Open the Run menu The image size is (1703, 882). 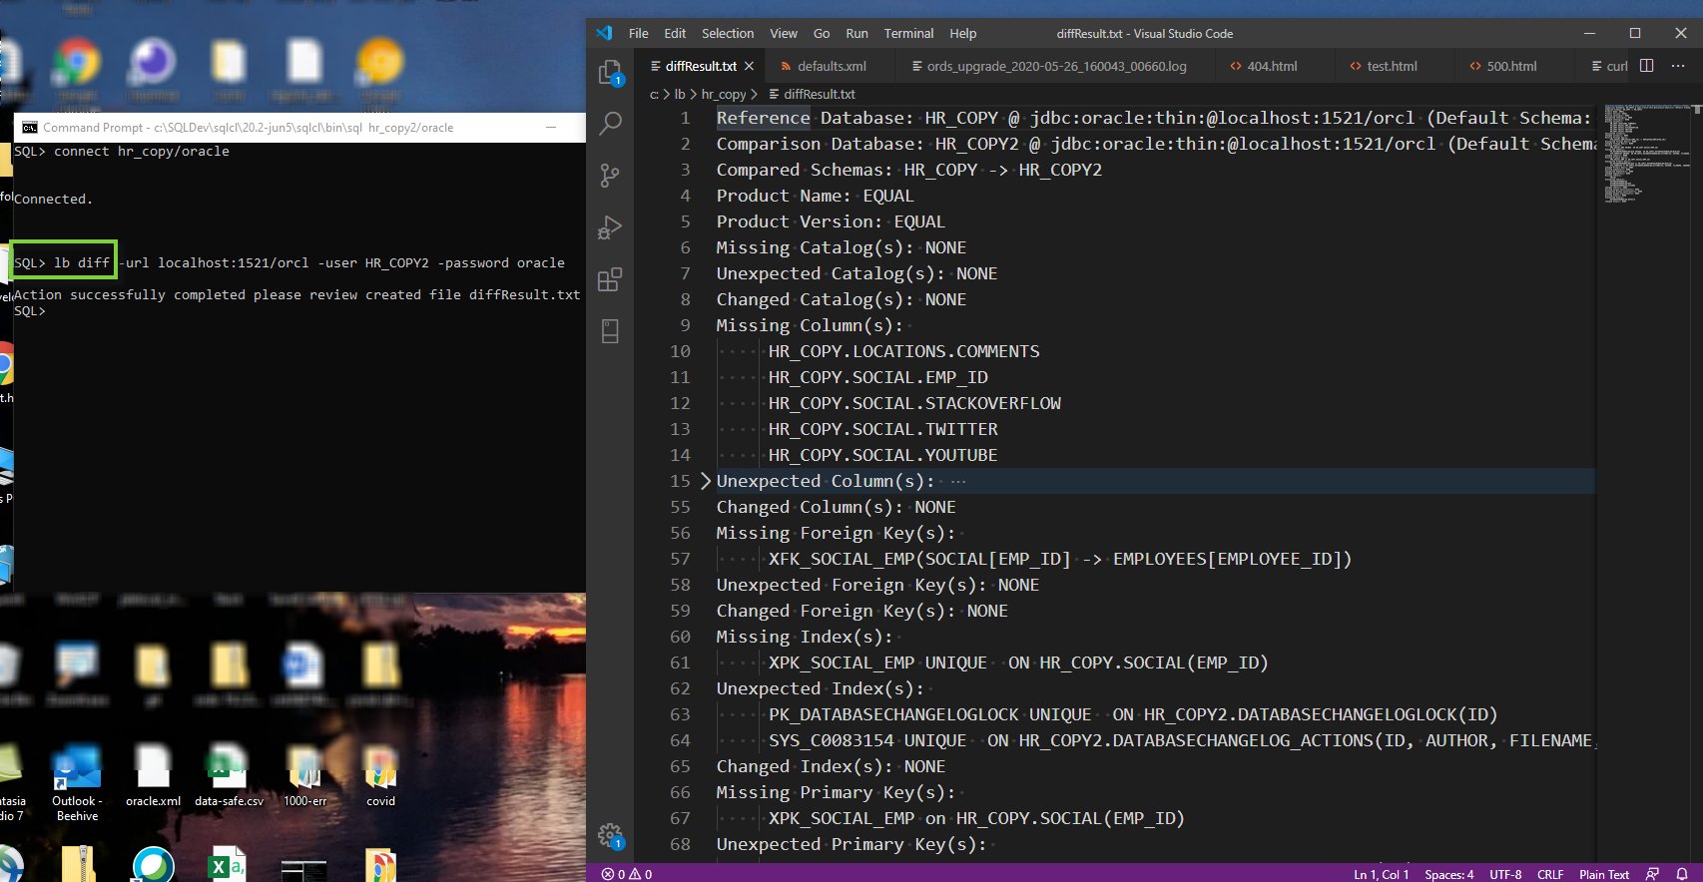pyautogui.click(x=856, y=33)
